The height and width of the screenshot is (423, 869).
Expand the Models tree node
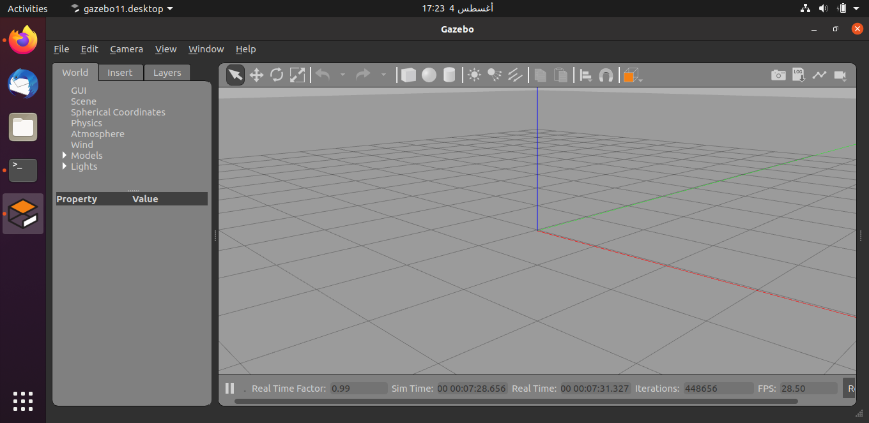[65, 156]
